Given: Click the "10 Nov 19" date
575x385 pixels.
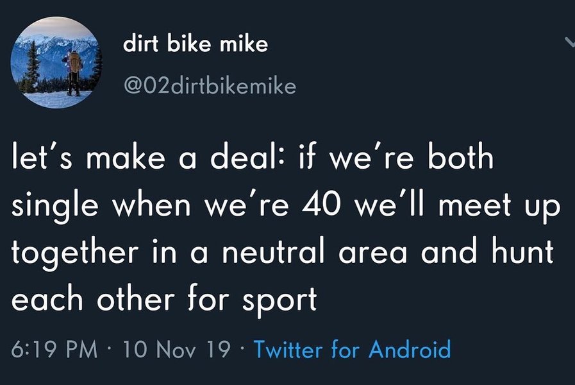Looking at the screenshot, I should pyautogui.click(x=176, y=350).
